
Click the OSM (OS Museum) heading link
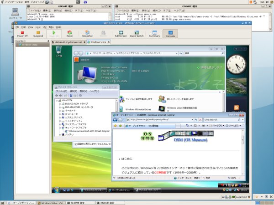190,140
